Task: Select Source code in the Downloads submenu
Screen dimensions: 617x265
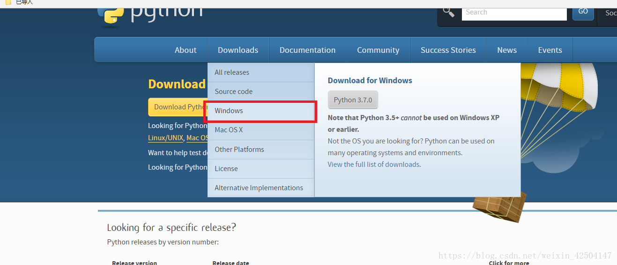Action: (x=261, y=92)
